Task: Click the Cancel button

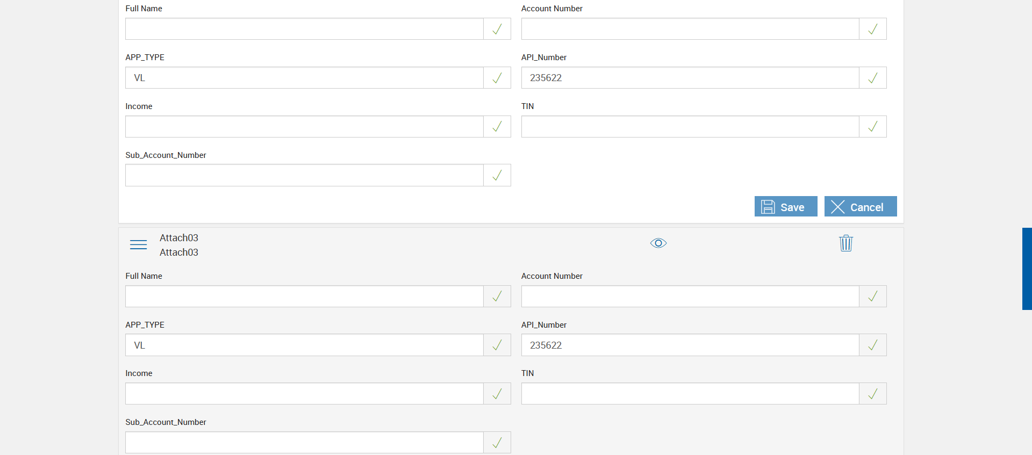Action: point(860,207)
